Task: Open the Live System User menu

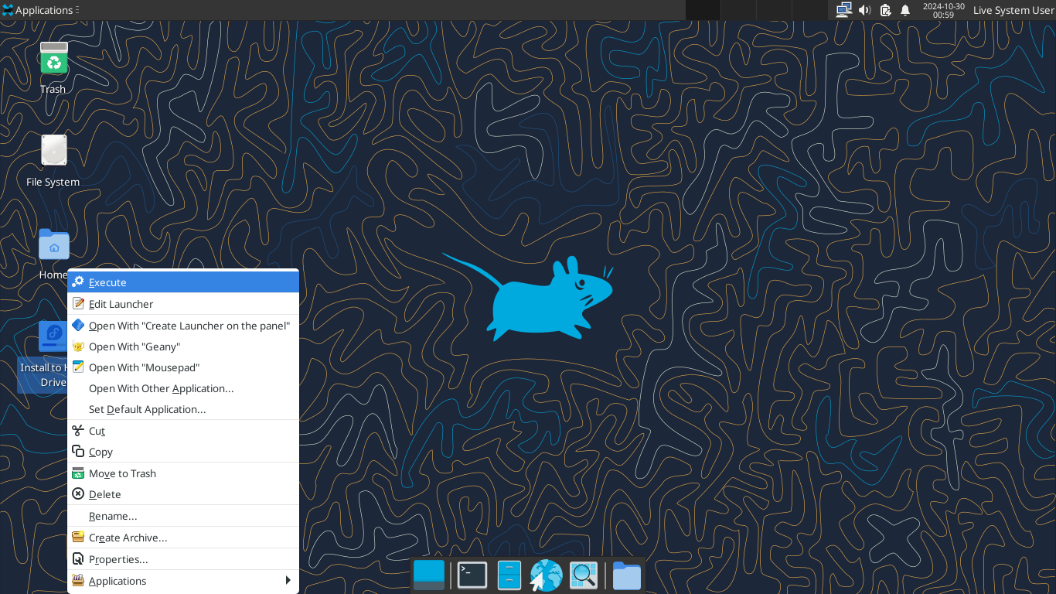Action: (1013, 10)
